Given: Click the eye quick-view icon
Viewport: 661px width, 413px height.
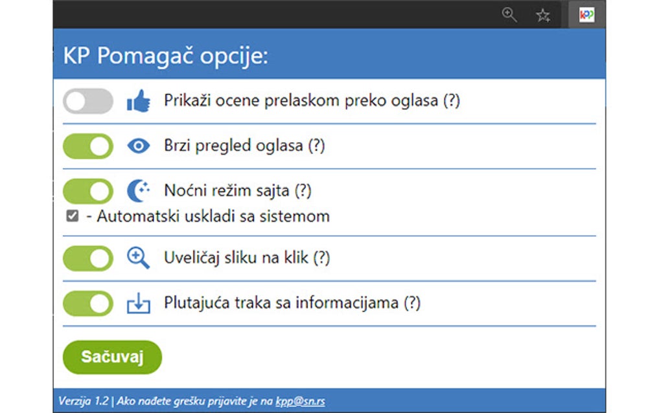Looking at the screenshot, I should (x=138, y=146).
